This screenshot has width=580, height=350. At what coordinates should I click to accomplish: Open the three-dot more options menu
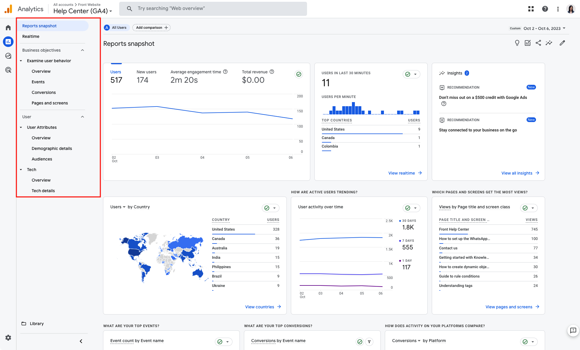(x=558, y=9)
